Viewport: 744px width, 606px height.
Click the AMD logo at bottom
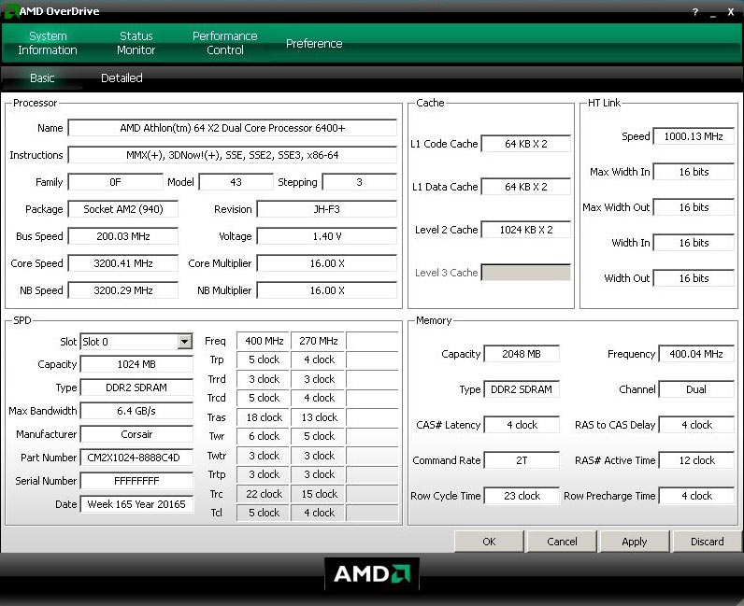(x=371, y=573)
